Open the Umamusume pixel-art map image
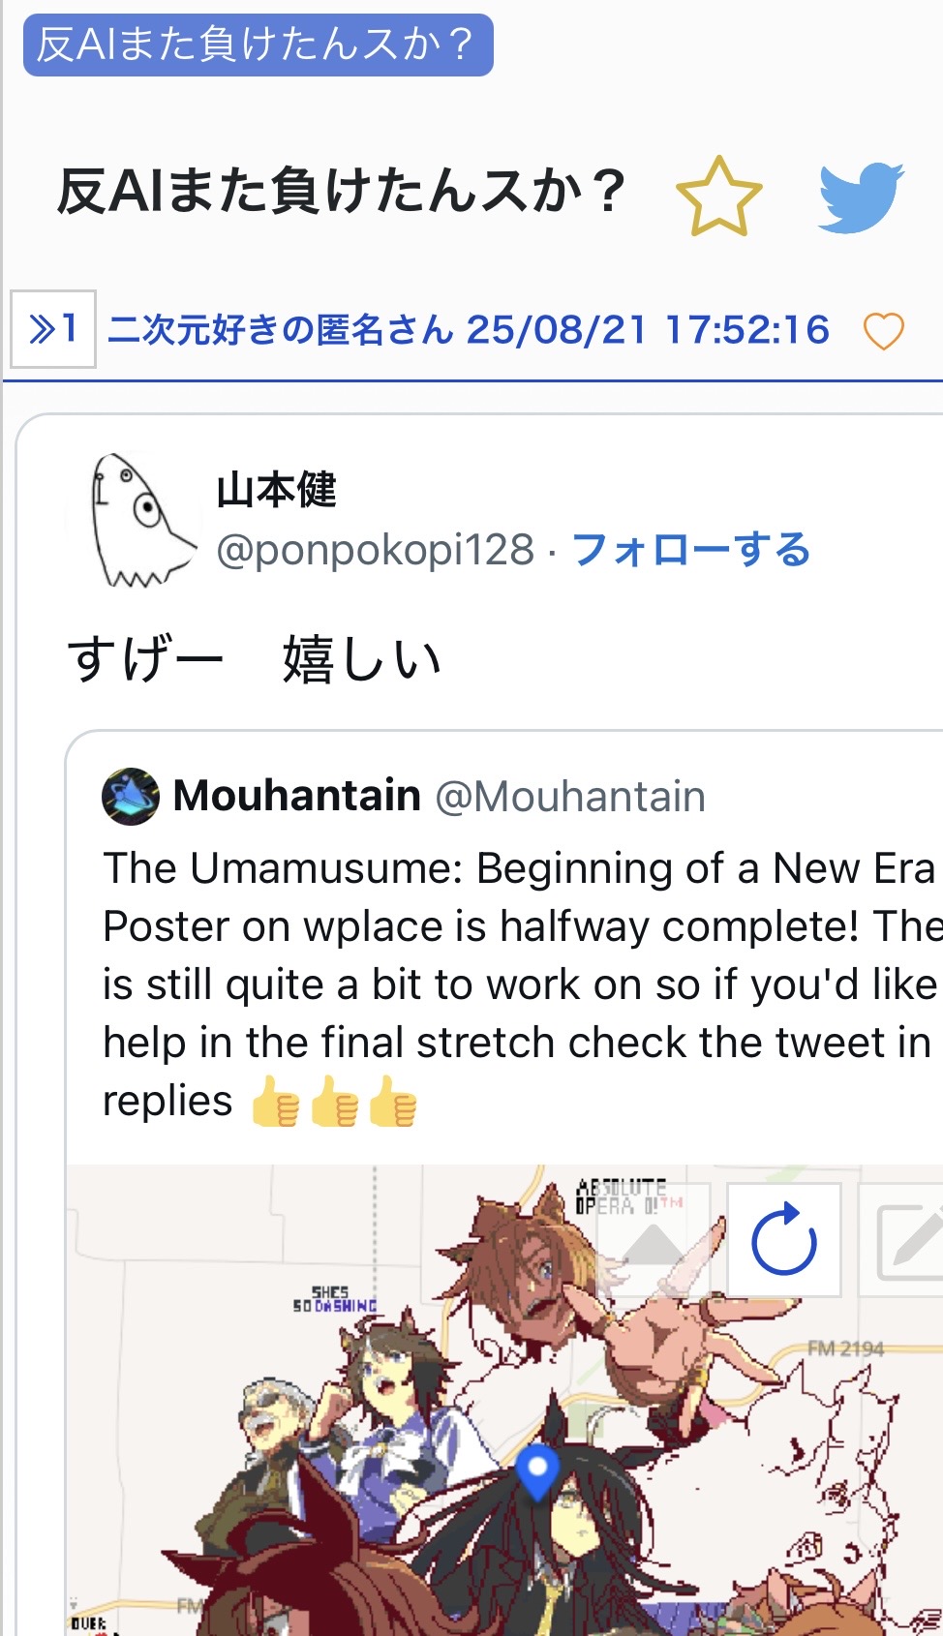943x1636 pixels. 504,1400
